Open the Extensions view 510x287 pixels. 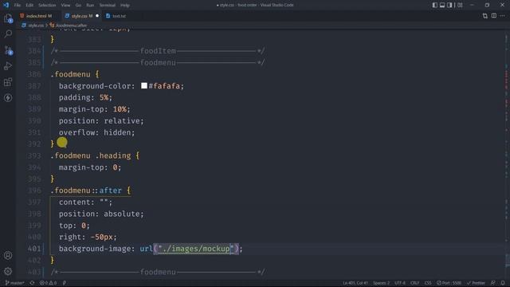(x=8, y=82)
